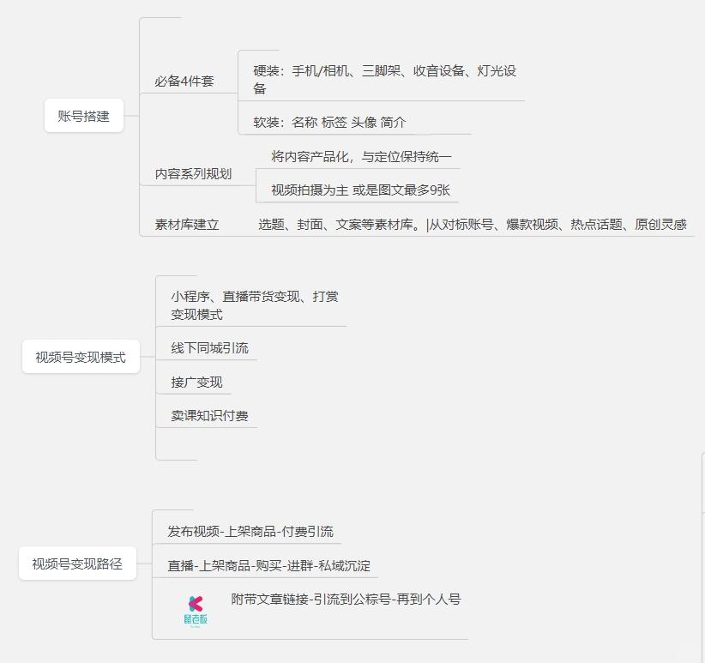Select node 硬装：手机/相机、三脚架
The image size is (705, 663).
tap(385, 79)
